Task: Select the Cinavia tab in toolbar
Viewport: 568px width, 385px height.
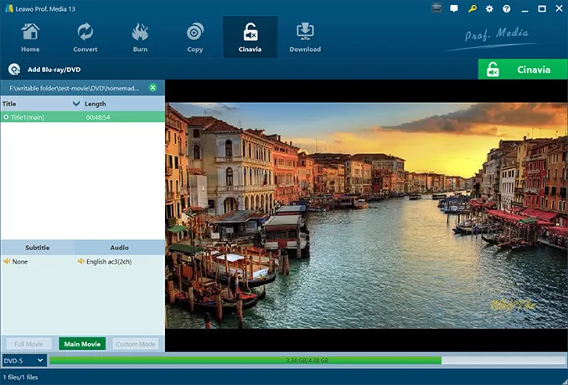Action: (250, 38)
